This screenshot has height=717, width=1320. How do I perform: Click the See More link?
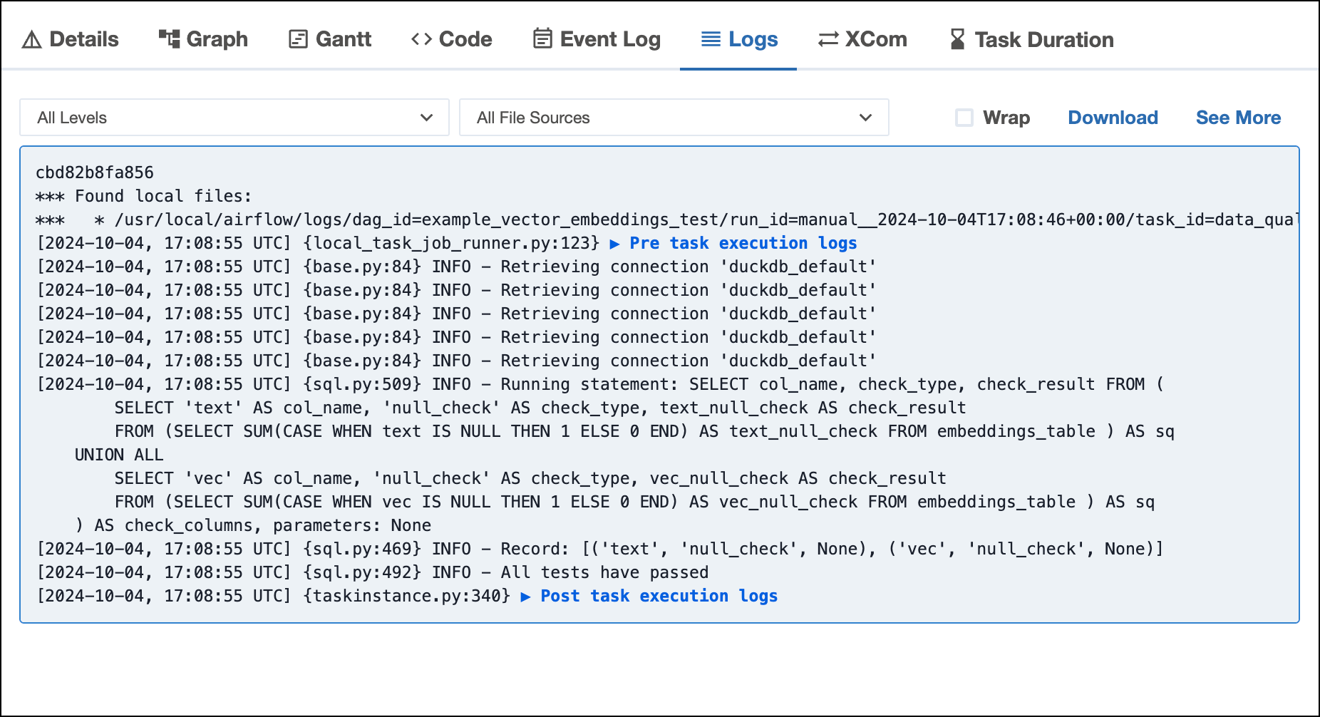tap(1238, 118)
